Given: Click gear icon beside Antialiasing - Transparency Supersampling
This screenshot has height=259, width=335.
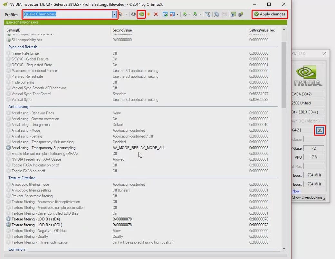Looking at the screenshot, I should (x=9, y=147).
